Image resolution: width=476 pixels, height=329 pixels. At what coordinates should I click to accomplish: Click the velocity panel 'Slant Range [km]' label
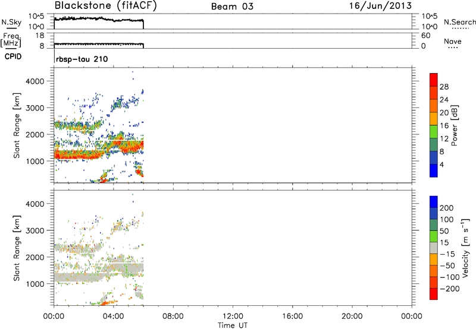17,248
